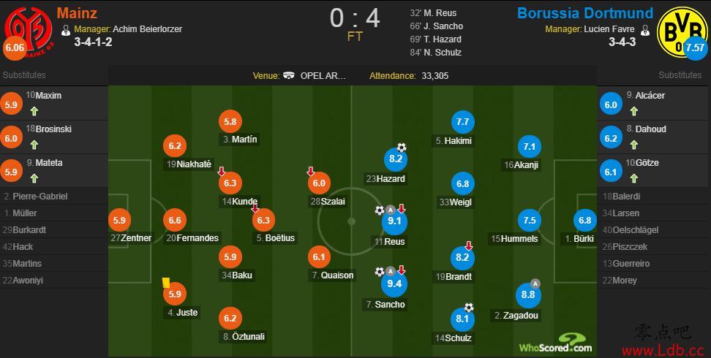Click the goal ball icon above Hazard
This screenshot has height=358, width=711.
click(402, 148)
